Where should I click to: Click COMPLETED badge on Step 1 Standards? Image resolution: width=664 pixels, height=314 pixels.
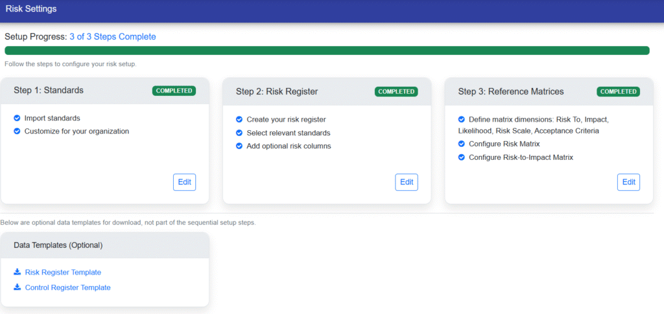[174, 91]
